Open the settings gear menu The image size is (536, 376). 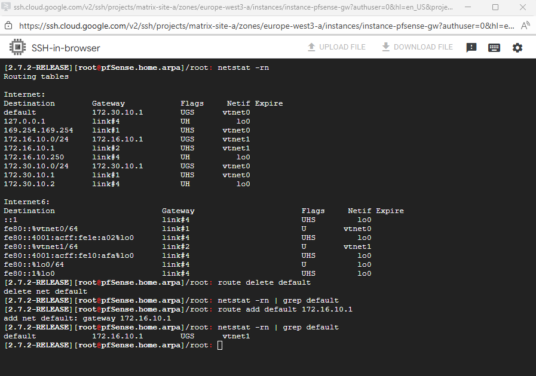click(x=517, y=48)
